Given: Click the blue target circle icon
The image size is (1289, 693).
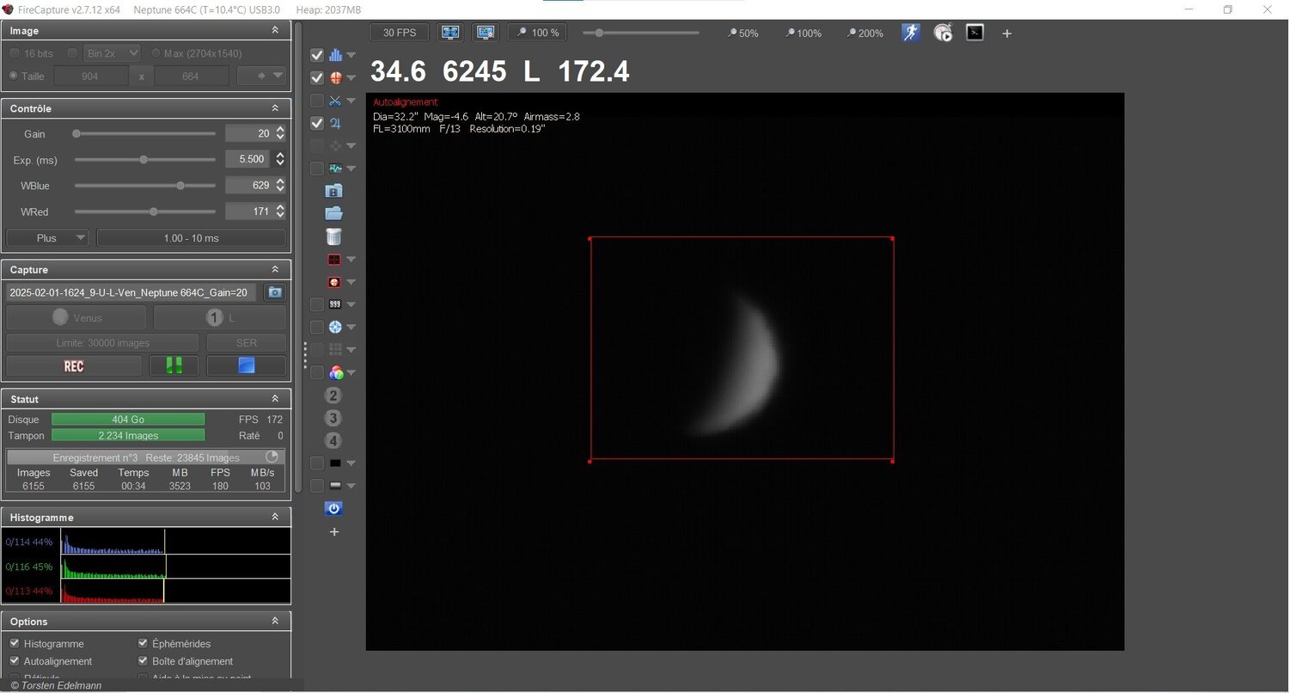Looking at the screenshot, I should pyautogui.click(x=335, y=327).
